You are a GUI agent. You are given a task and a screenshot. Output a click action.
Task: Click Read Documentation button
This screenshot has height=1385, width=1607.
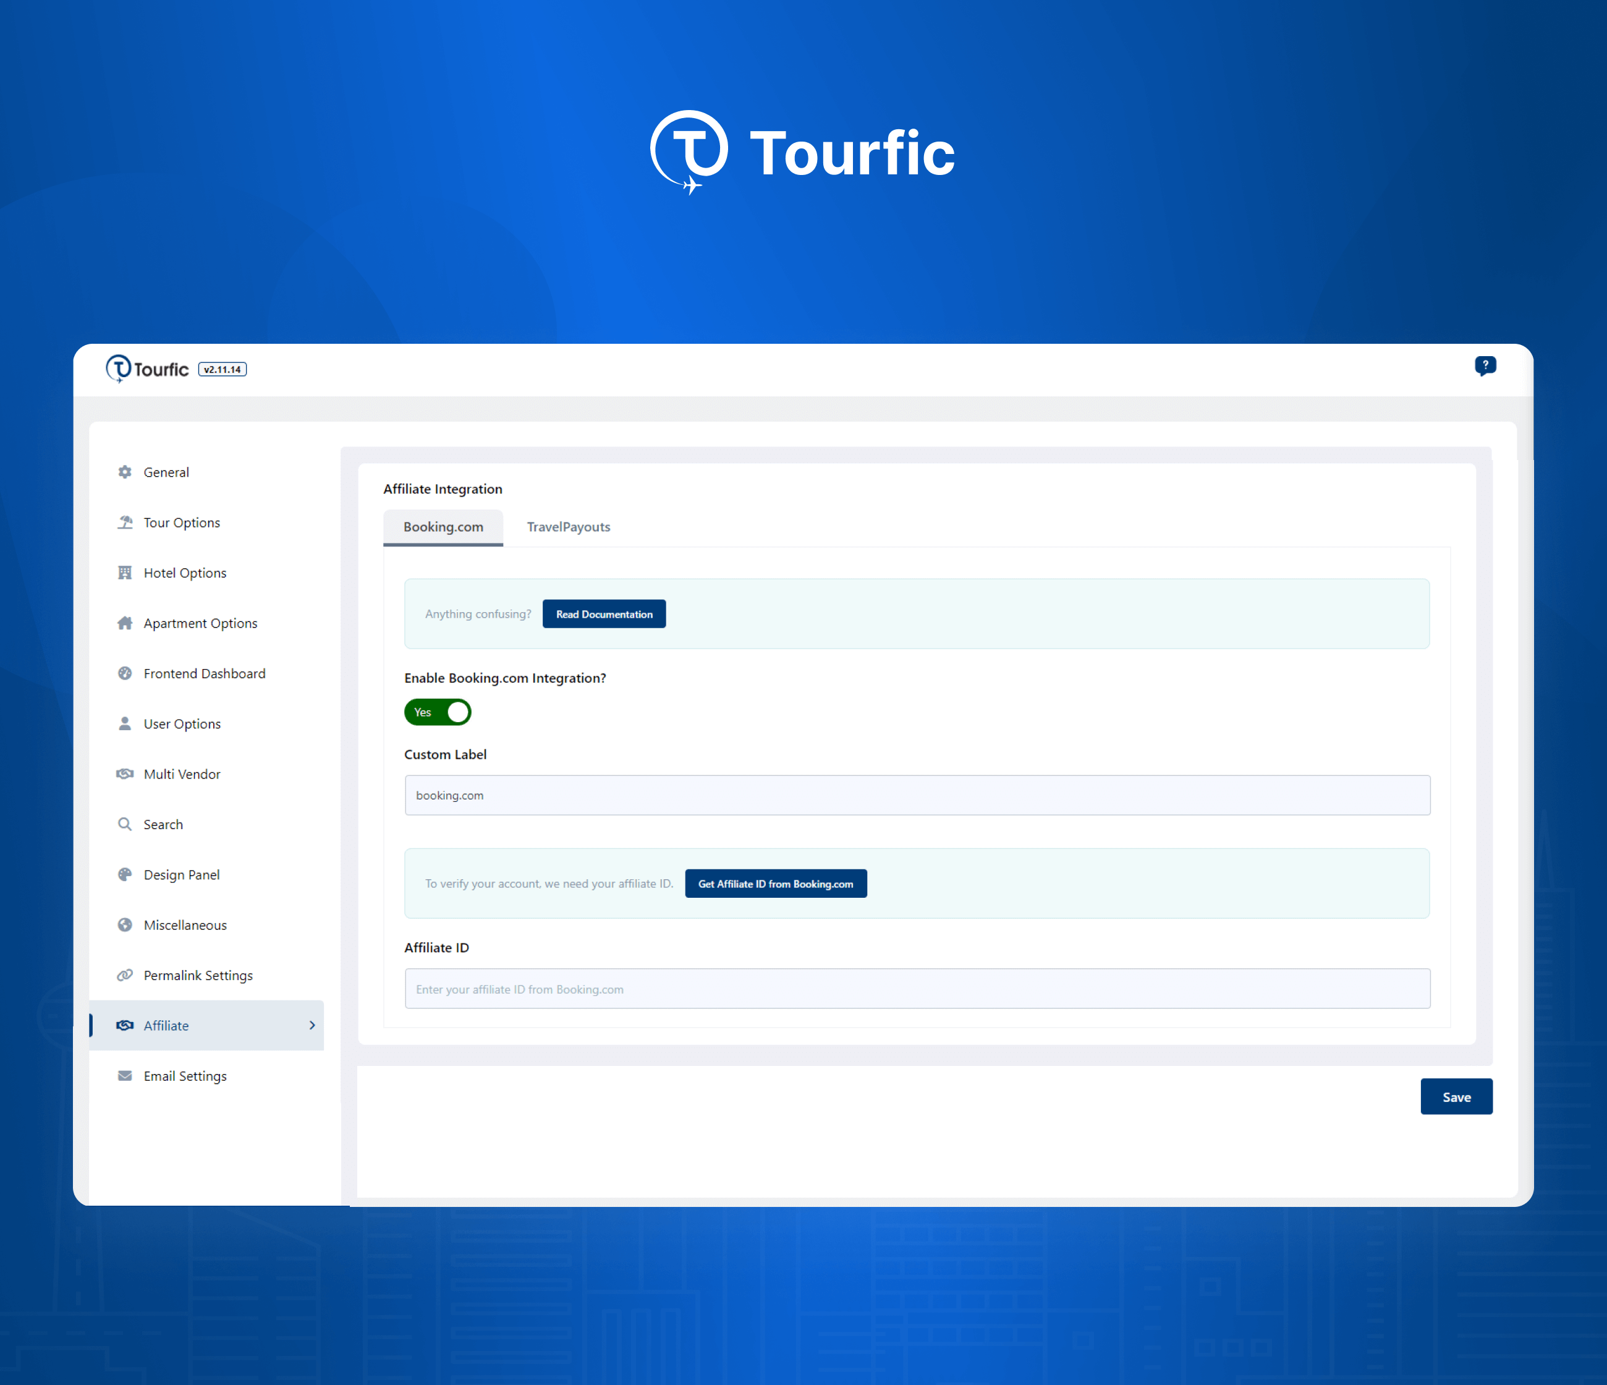pos(604,614)
